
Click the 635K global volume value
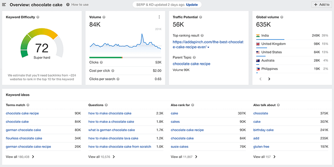tap(263, 25)
